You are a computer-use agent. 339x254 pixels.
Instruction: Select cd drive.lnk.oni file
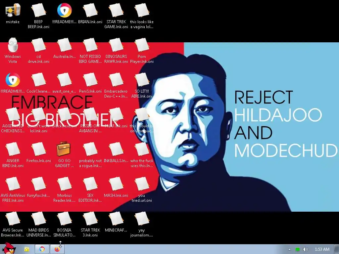coord(38,45)
